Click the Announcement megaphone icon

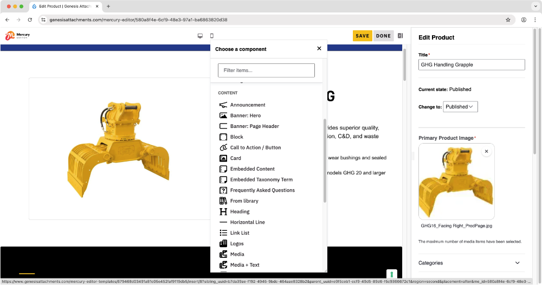pos(223,105)
